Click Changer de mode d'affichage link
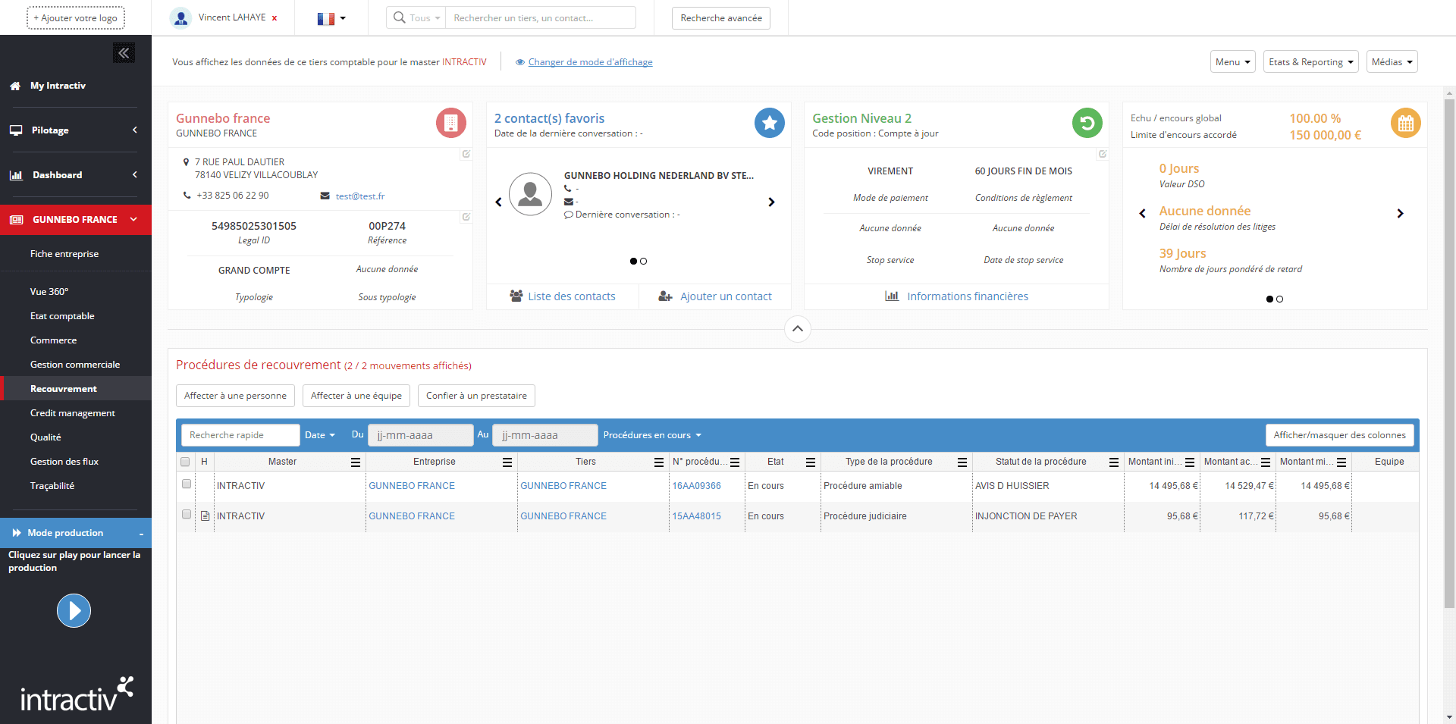 point(590,62)
